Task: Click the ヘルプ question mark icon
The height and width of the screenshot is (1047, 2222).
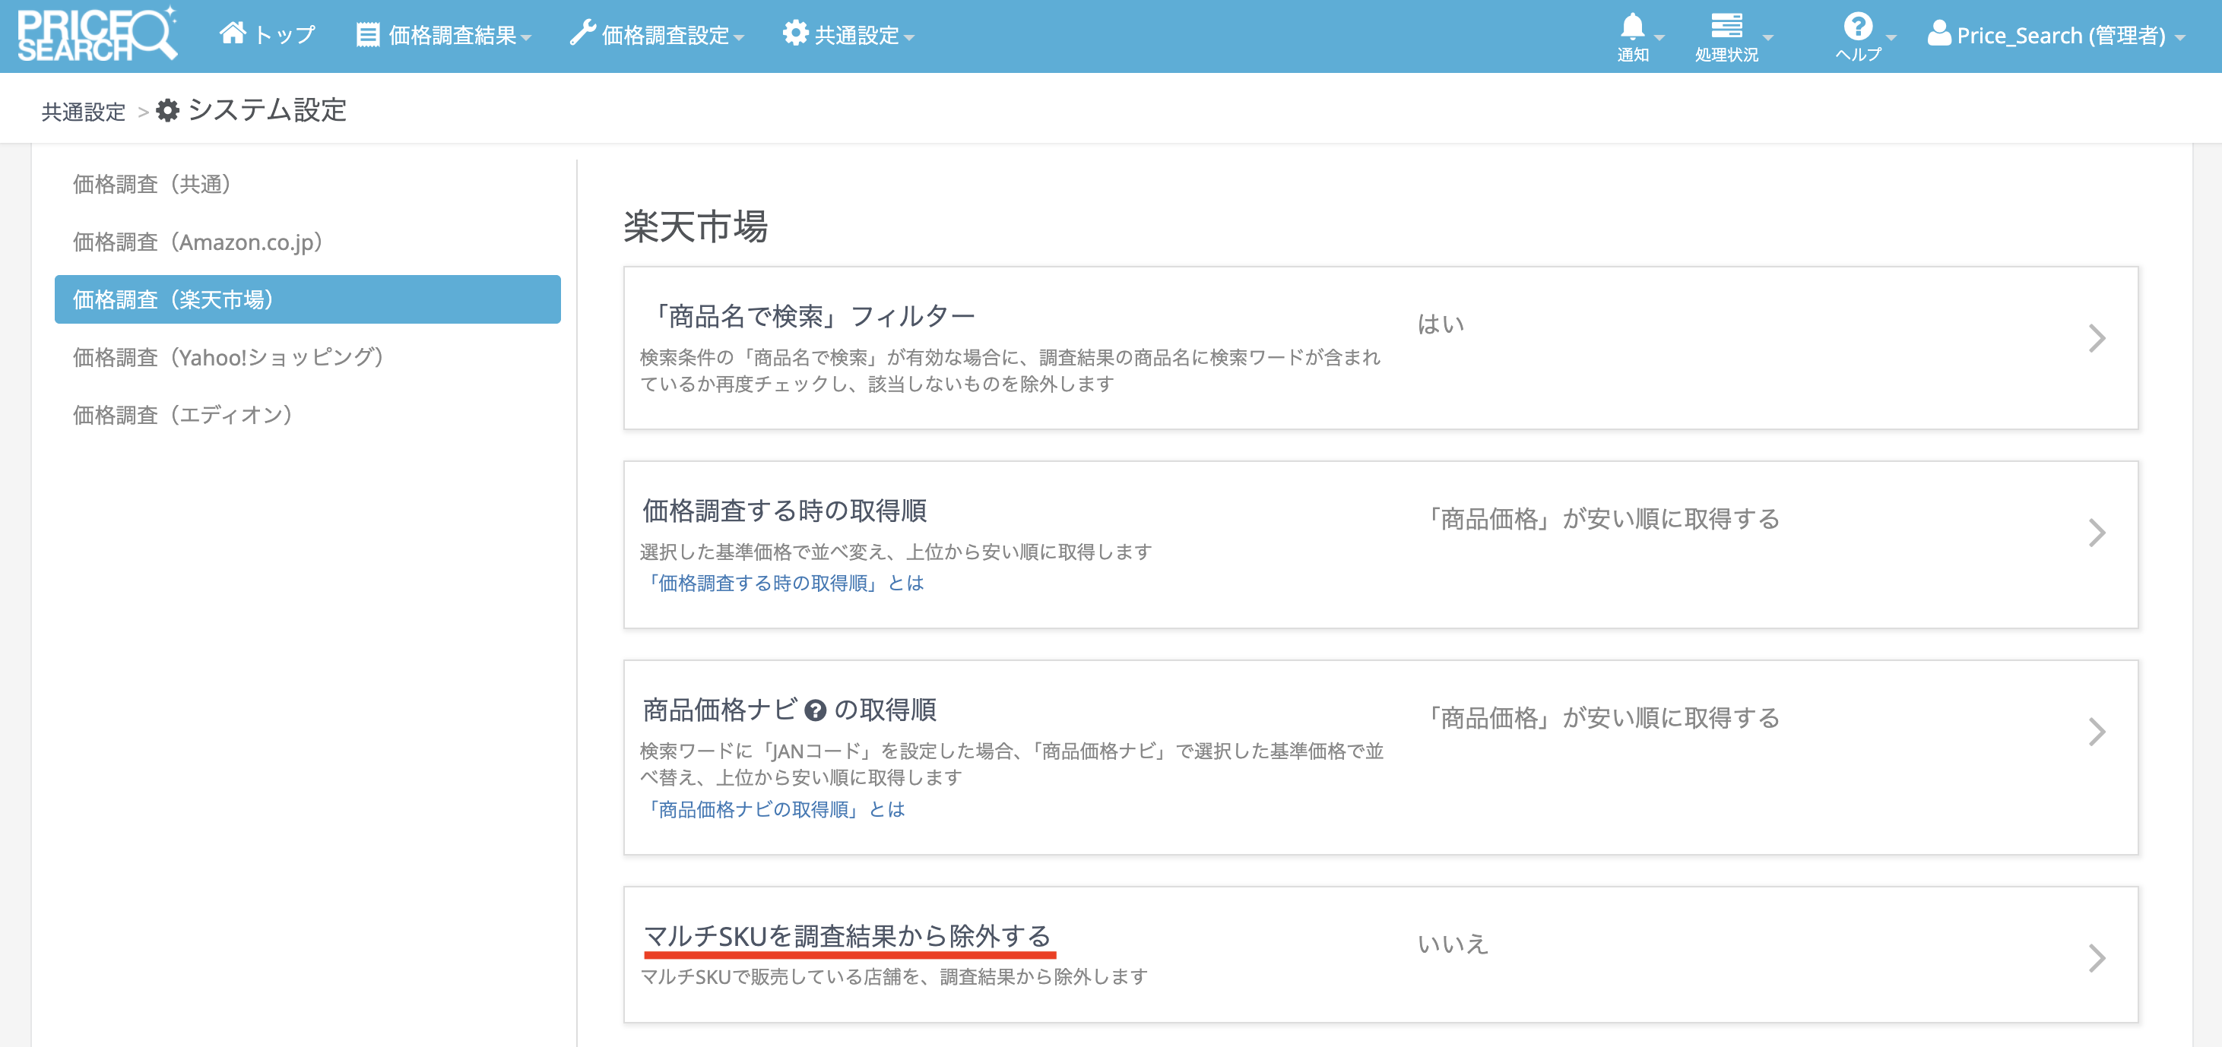Action: pyautogui.click(x=1857, y=27)
